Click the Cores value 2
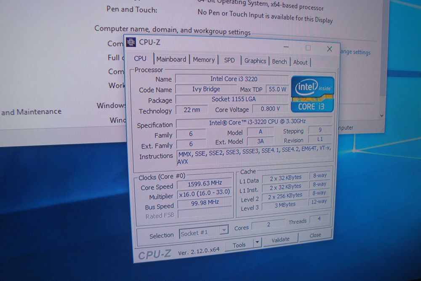This screenshot has height=281, width=421. coord(269,224)
